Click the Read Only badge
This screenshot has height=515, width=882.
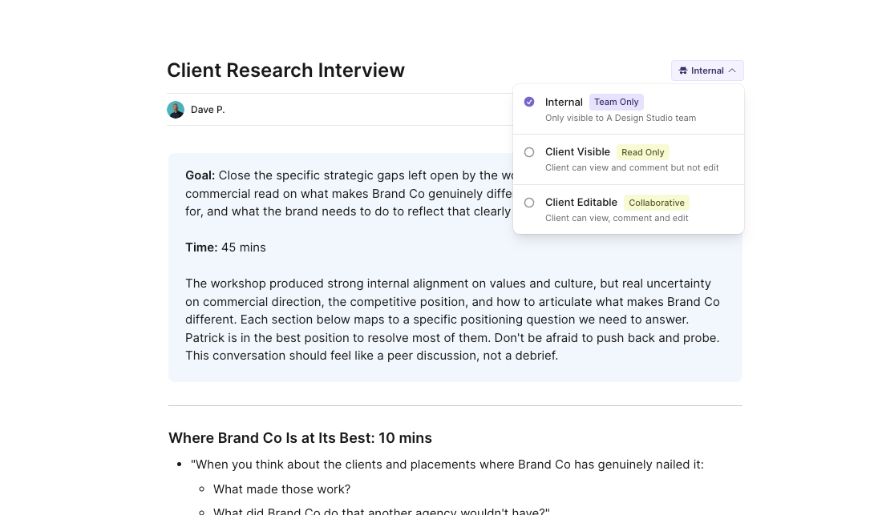pyautogui.click(x=642, y=152)
